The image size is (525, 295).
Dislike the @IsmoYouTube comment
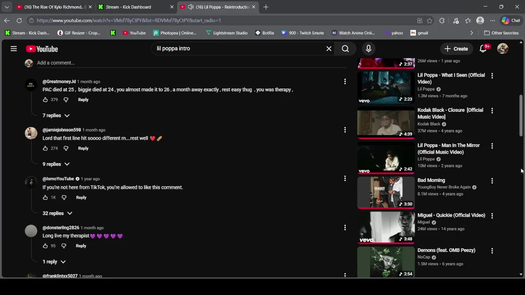pos(64,197)
